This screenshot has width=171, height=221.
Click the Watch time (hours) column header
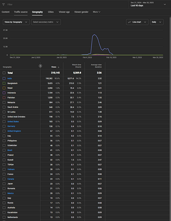point(77,66)
